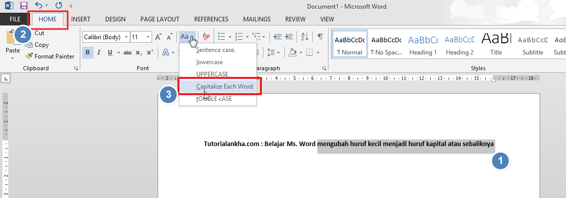Choose tOGGLE cASE option
Screen dimensions: 566x198
point(218,98)
